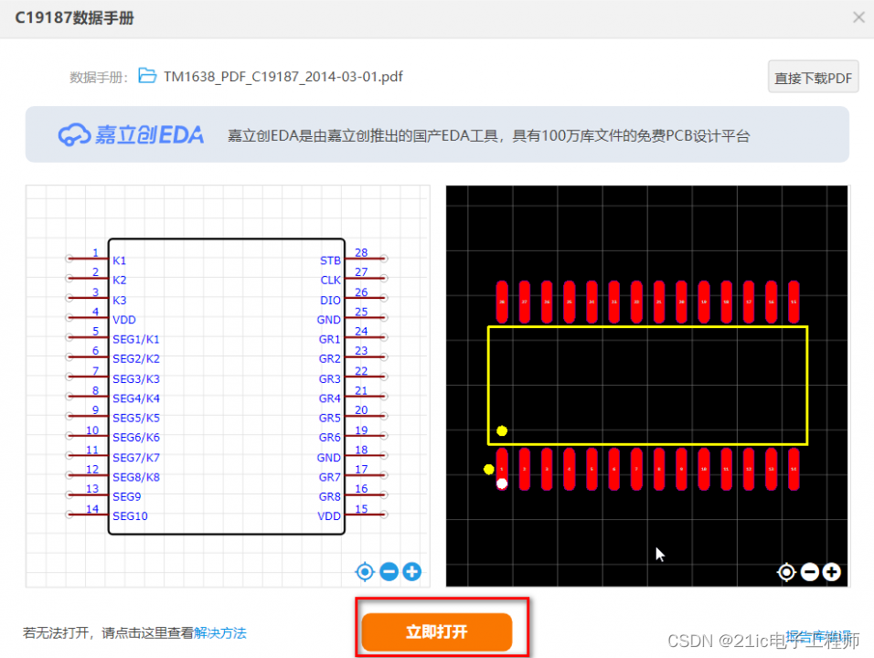The width and height of the screenshot is (874, 658).
Task: Click the 解决方法 help link
Action: click(x=219, y=632)
